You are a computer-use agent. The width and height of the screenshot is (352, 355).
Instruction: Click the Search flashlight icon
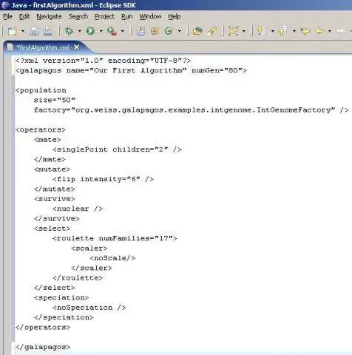[212, 31]
